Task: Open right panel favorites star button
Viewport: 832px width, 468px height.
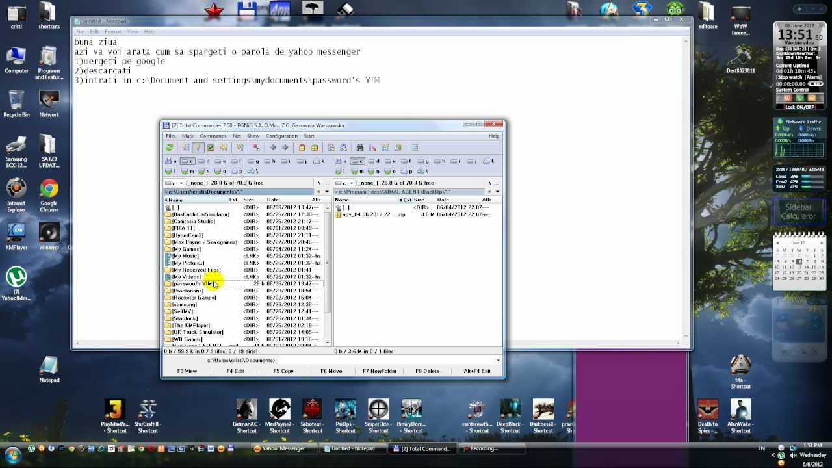Action: (489, 192)
